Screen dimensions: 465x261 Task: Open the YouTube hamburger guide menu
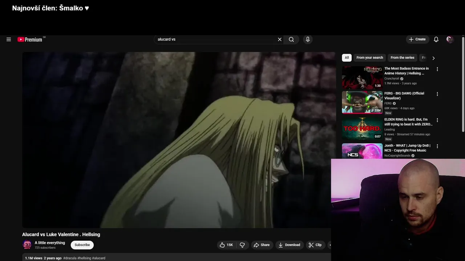coord(9,40)
